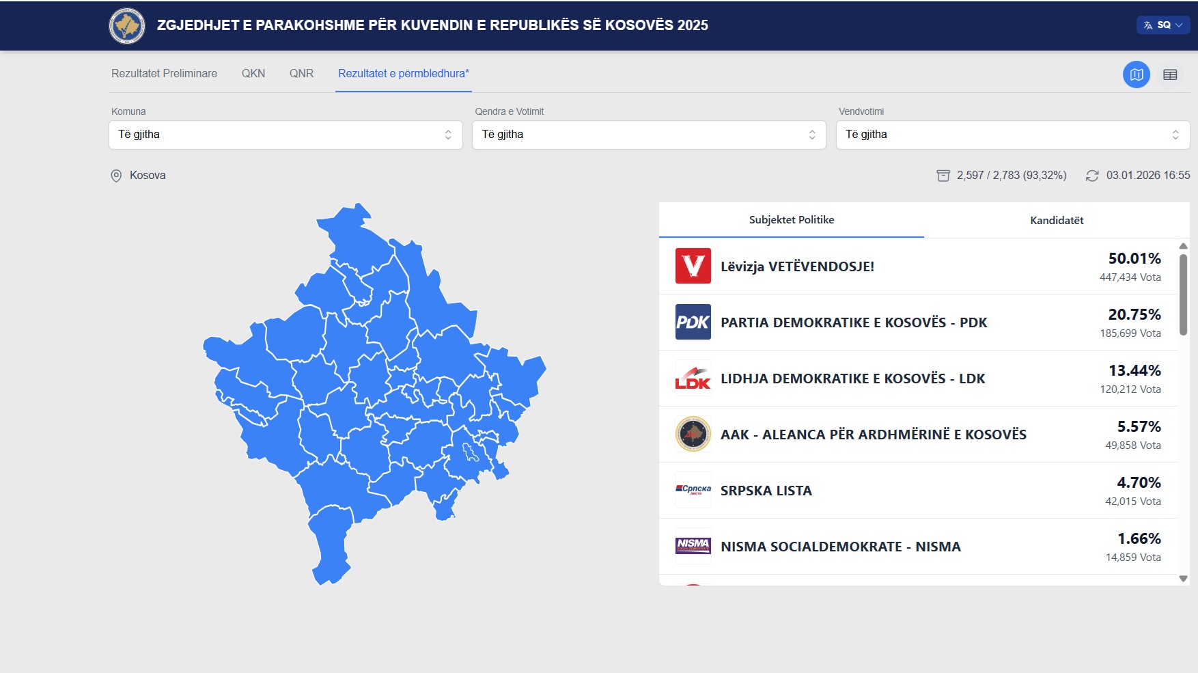Viewport: 1198px width, 673px height.
Task: Switch to map view
Action: pos(1136,74)
